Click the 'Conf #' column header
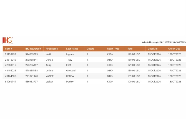186x119 pixels. pyautogui.click(x=9, y=49)
